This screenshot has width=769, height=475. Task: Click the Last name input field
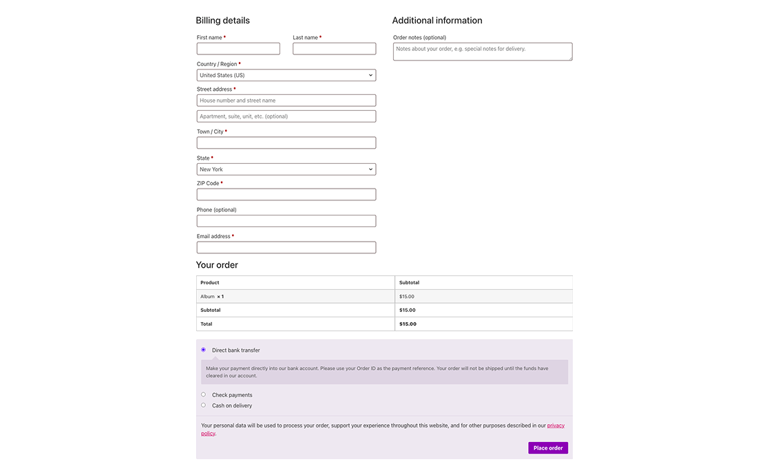pyautogui.click(x=334, y=48)
